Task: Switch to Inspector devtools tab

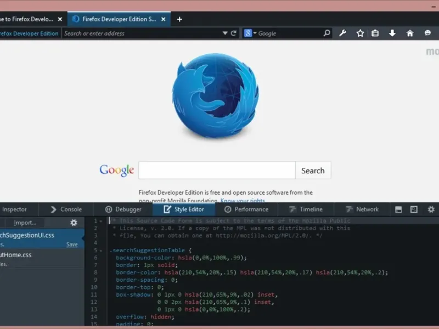Action: (x=15, y=209)
